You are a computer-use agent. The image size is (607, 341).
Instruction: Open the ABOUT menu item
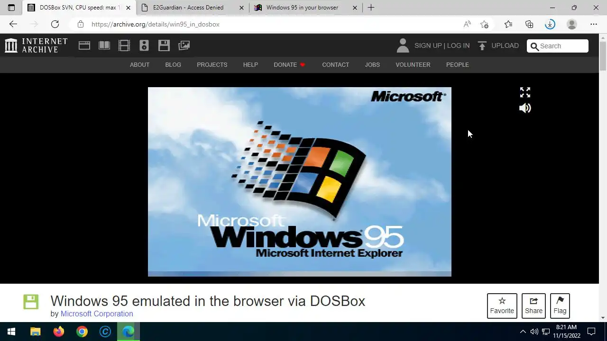(x=139, y=64)
